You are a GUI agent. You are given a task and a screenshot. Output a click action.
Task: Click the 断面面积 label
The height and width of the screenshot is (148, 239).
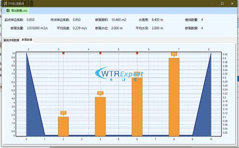point(102,20)
